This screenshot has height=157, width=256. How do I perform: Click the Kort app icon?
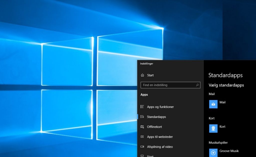[x=213, y=128]
